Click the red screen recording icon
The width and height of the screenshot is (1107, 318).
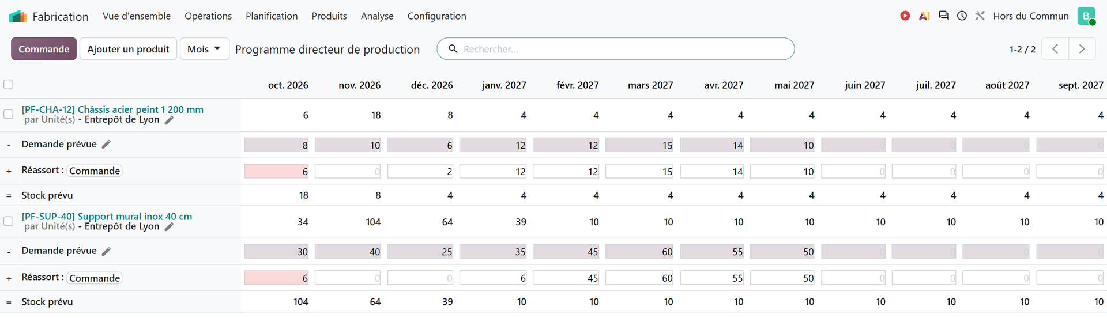(905, 16)
